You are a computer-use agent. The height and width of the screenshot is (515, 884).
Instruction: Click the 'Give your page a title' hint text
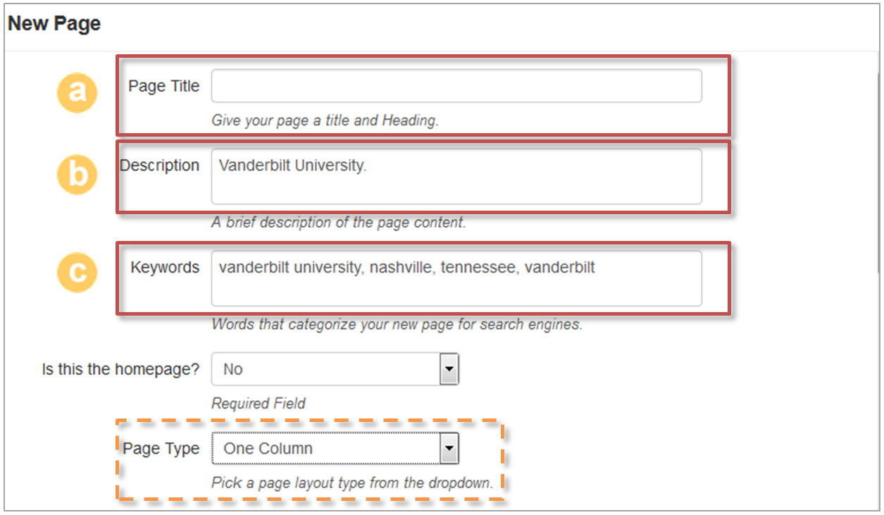[x=325, y=120]
